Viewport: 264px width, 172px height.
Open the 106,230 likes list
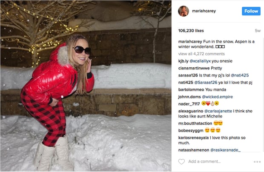191,31
